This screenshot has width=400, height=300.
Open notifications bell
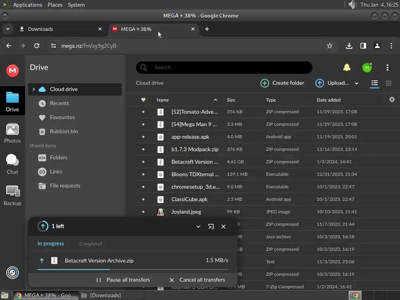pyautogui.click(x=347, y=67)
